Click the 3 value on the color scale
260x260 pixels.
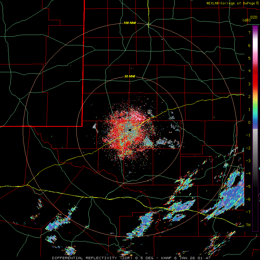click(x=249, y=84)
